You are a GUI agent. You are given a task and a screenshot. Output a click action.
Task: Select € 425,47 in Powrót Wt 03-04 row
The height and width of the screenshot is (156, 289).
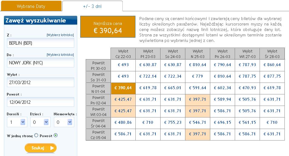click(x=123, y=111)
